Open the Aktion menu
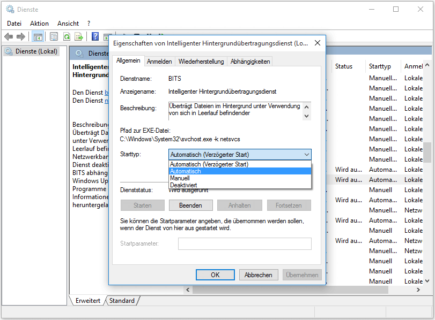Viewport: 435px width, 320px height. (39, 24)
